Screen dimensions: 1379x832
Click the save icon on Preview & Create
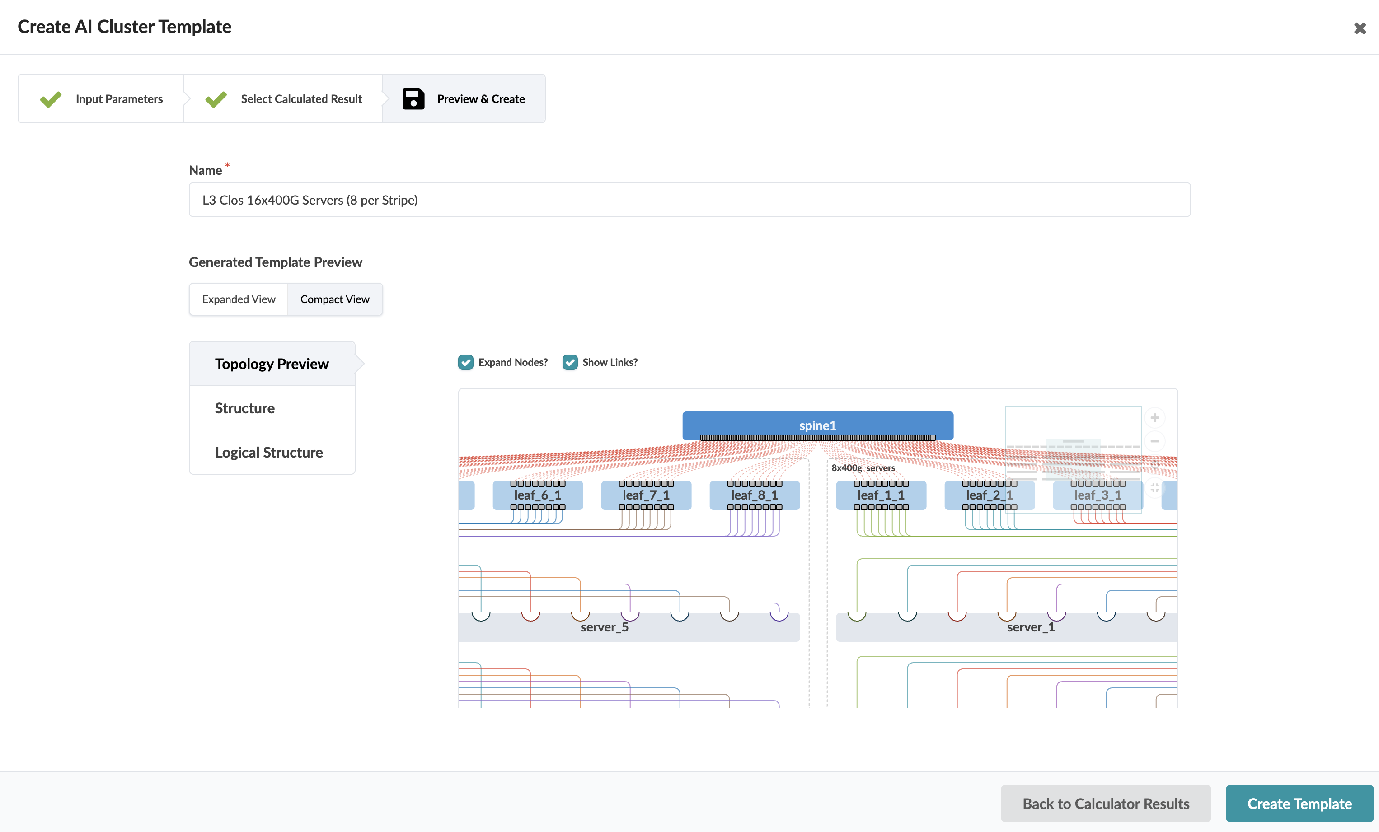pyautogui.click(x=413, y=99)
